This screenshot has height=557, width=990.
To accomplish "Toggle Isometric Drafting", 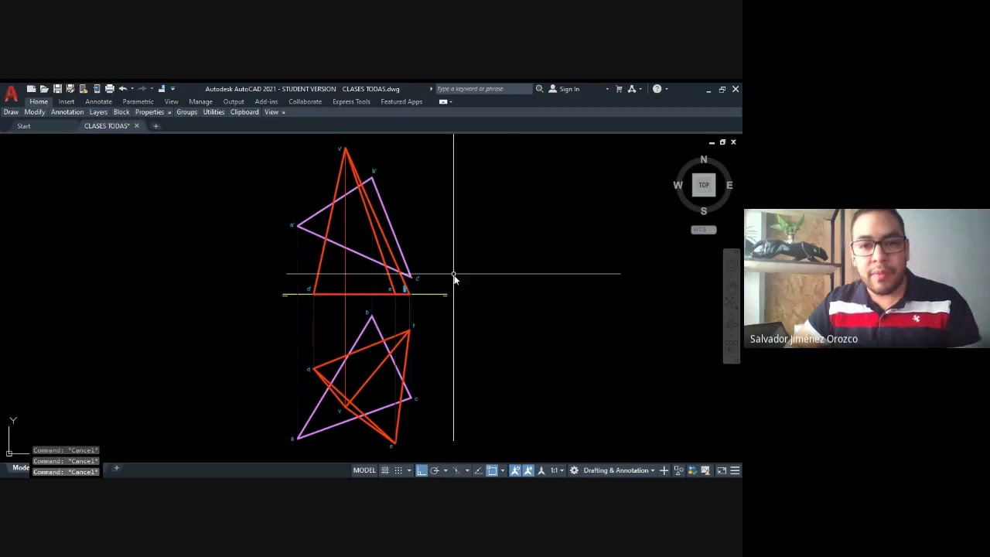I will tap(456, 470).
